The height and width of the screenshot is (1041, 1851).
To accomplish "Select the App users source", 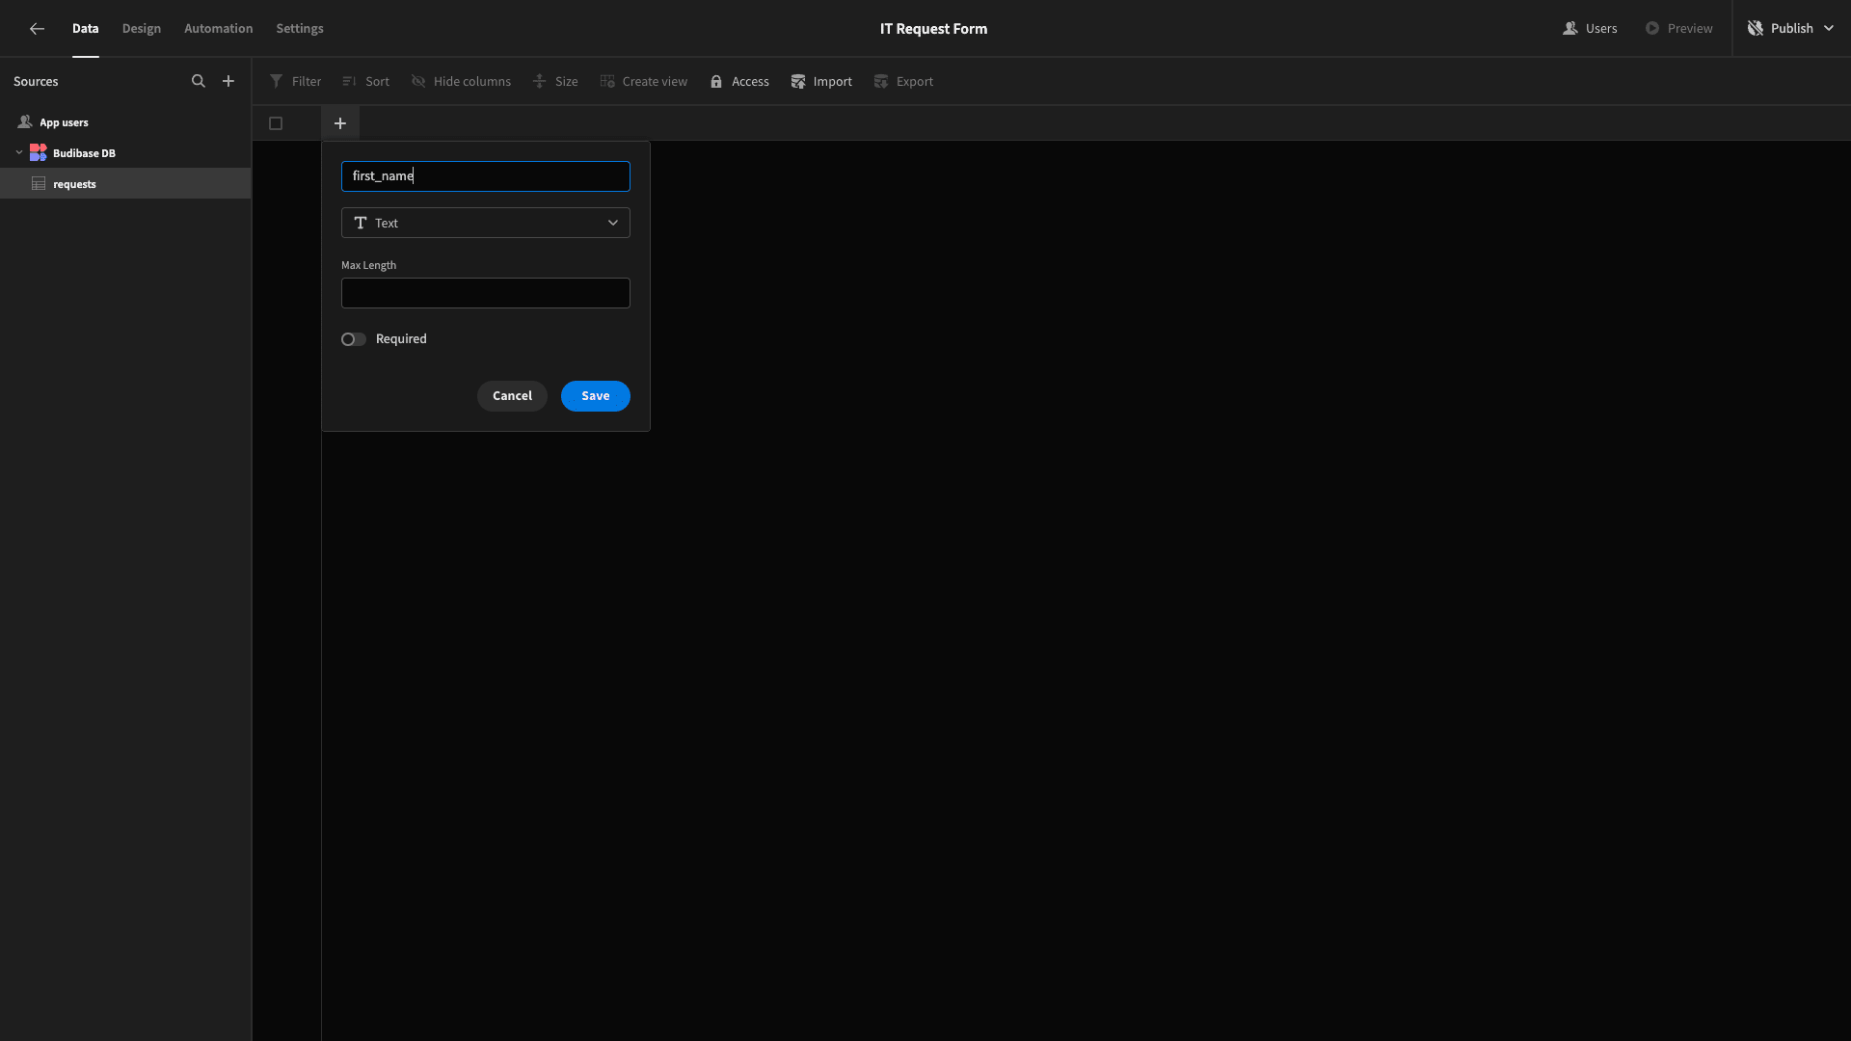I will pyautogui.click(x=125, y=122).
